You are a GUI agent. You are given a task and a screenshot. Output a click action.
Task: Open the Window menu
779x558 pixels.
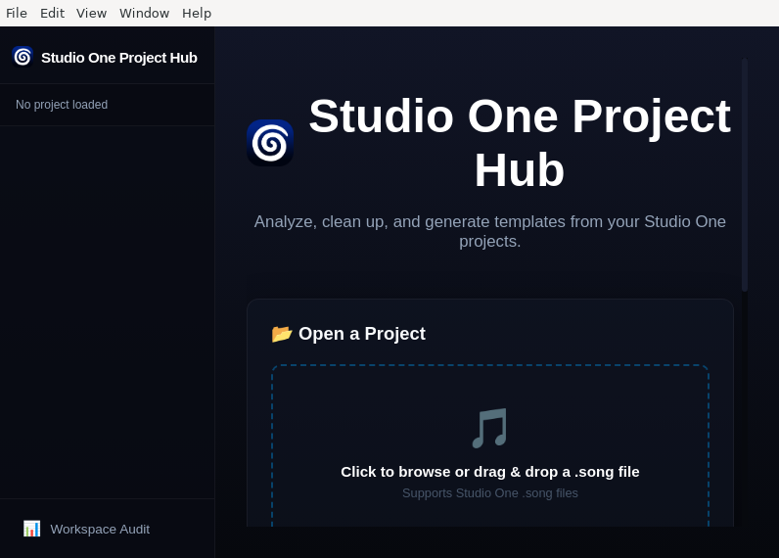coord(144,13)
